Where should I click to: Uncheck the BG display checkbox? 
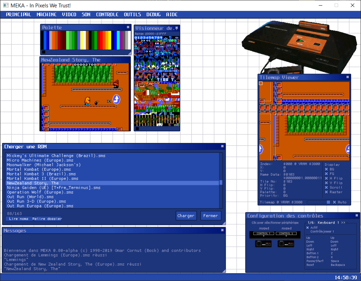(x=326, y=169)
